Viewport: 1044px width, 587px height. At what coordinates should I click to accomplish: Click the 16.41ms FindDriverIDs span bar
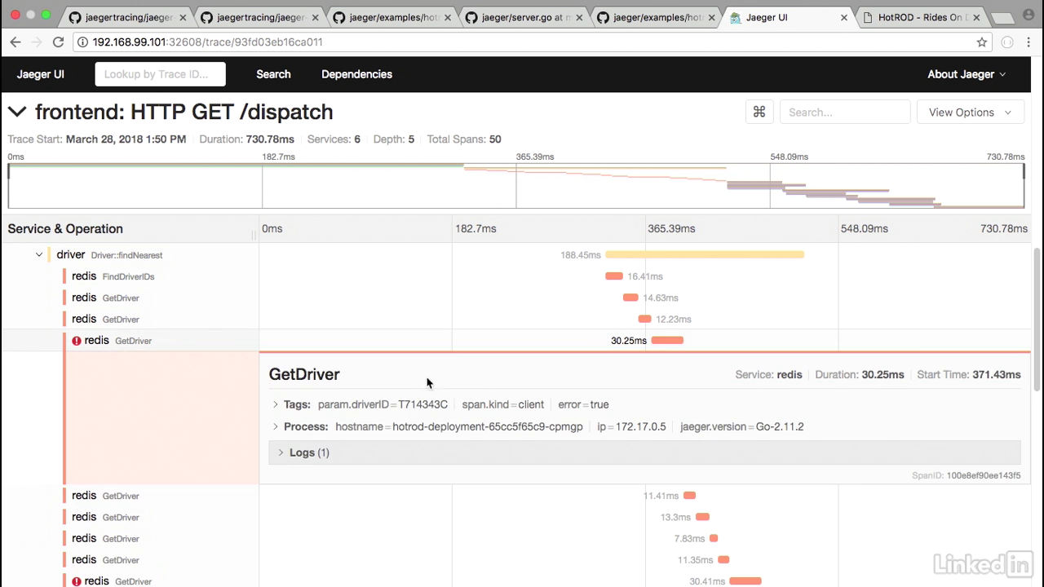click(614, 276)
